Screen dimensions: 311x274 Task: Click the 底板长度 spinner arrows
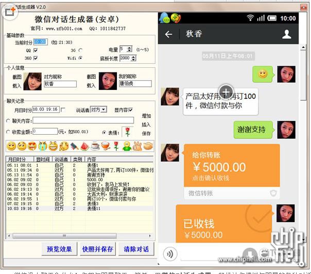134,58
